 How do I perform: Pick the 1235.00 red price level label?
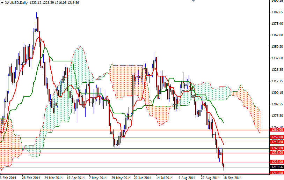point(277,153)
